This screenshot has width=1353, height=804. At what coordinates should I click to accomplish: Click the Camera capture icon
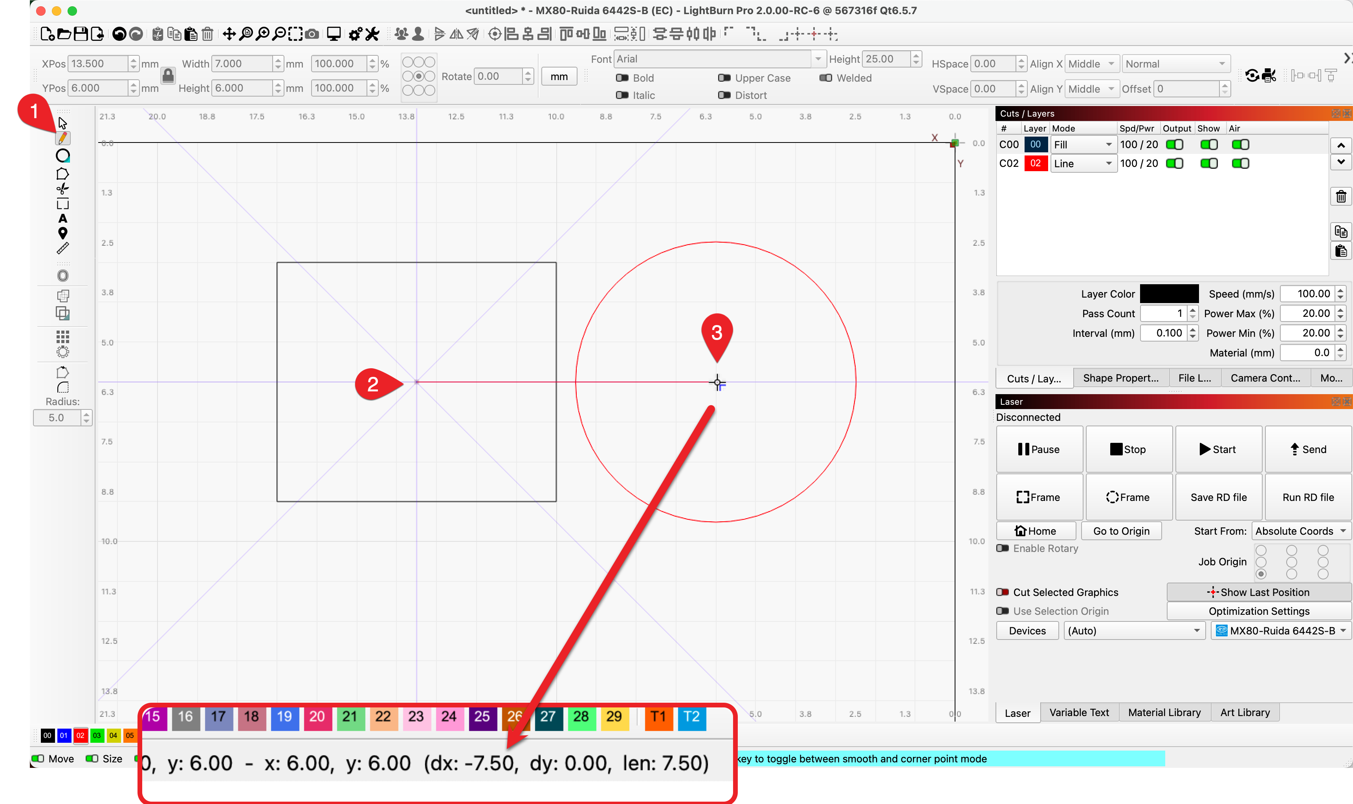pyautogui.click(x=312, y=34)
